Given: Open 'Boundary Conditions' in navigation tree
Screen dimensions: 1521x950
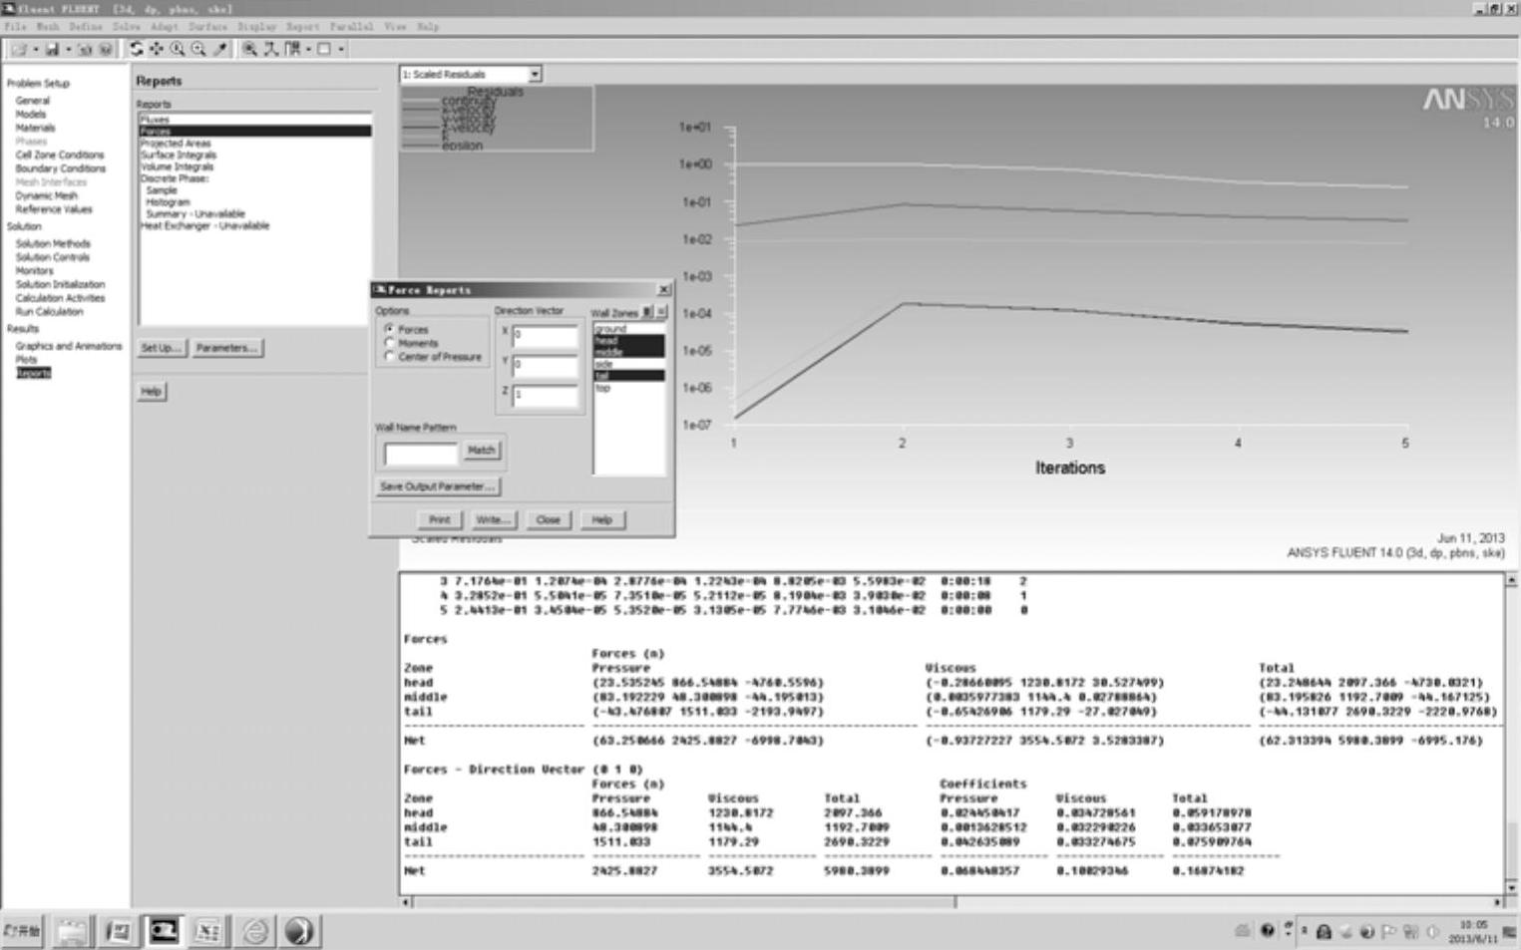Looking at the screenshot, I should (x=60, y=168).
